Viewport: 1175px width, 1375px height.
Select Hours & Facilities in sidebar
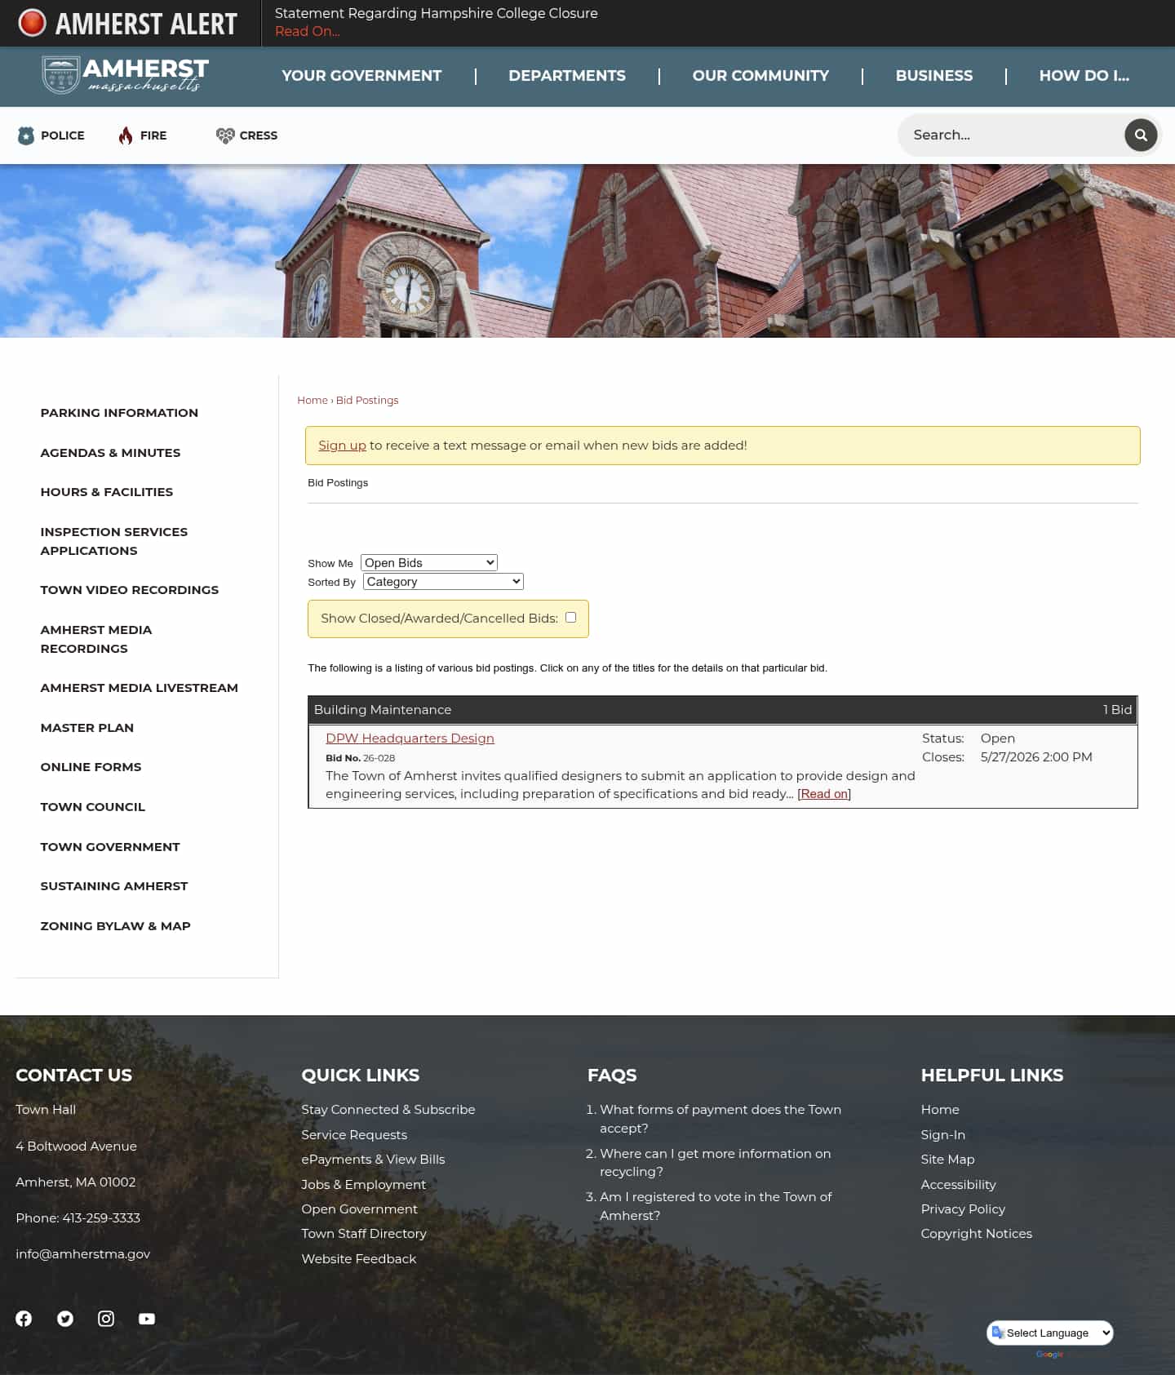[107, 492]
